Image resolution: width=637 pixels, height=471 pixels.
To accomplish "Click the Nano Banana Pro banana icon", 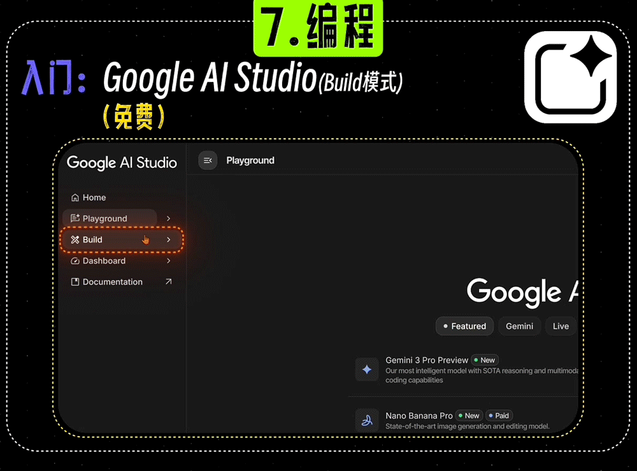I will (x=367, y=420).
